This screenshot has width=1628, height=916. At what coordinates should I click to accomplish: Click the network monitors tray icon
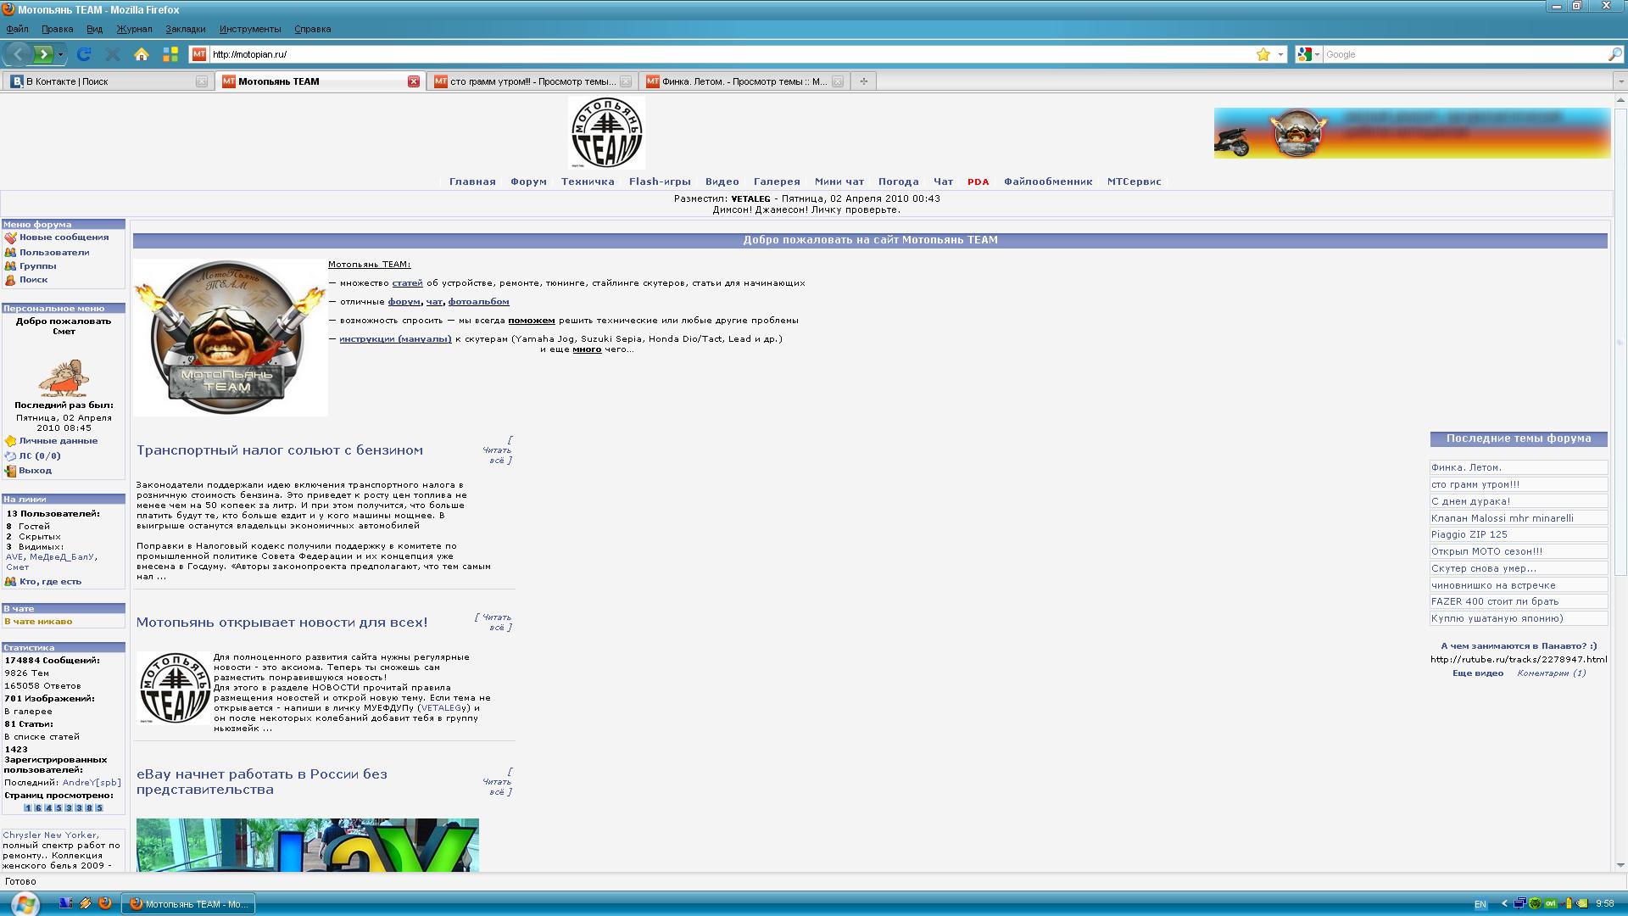point(1520,904)
